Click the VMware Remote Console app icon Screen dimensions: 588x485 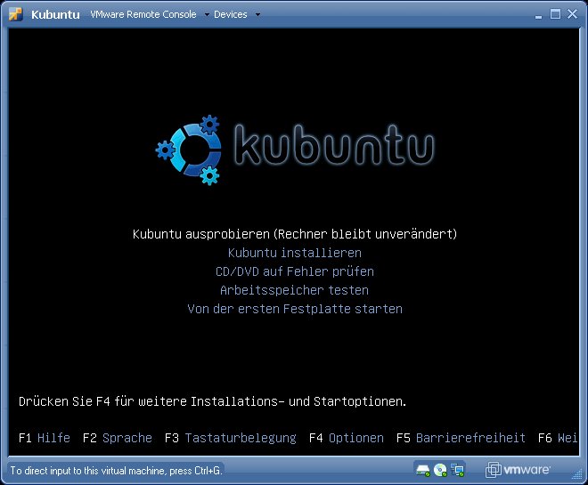click(x=15, y=14)
